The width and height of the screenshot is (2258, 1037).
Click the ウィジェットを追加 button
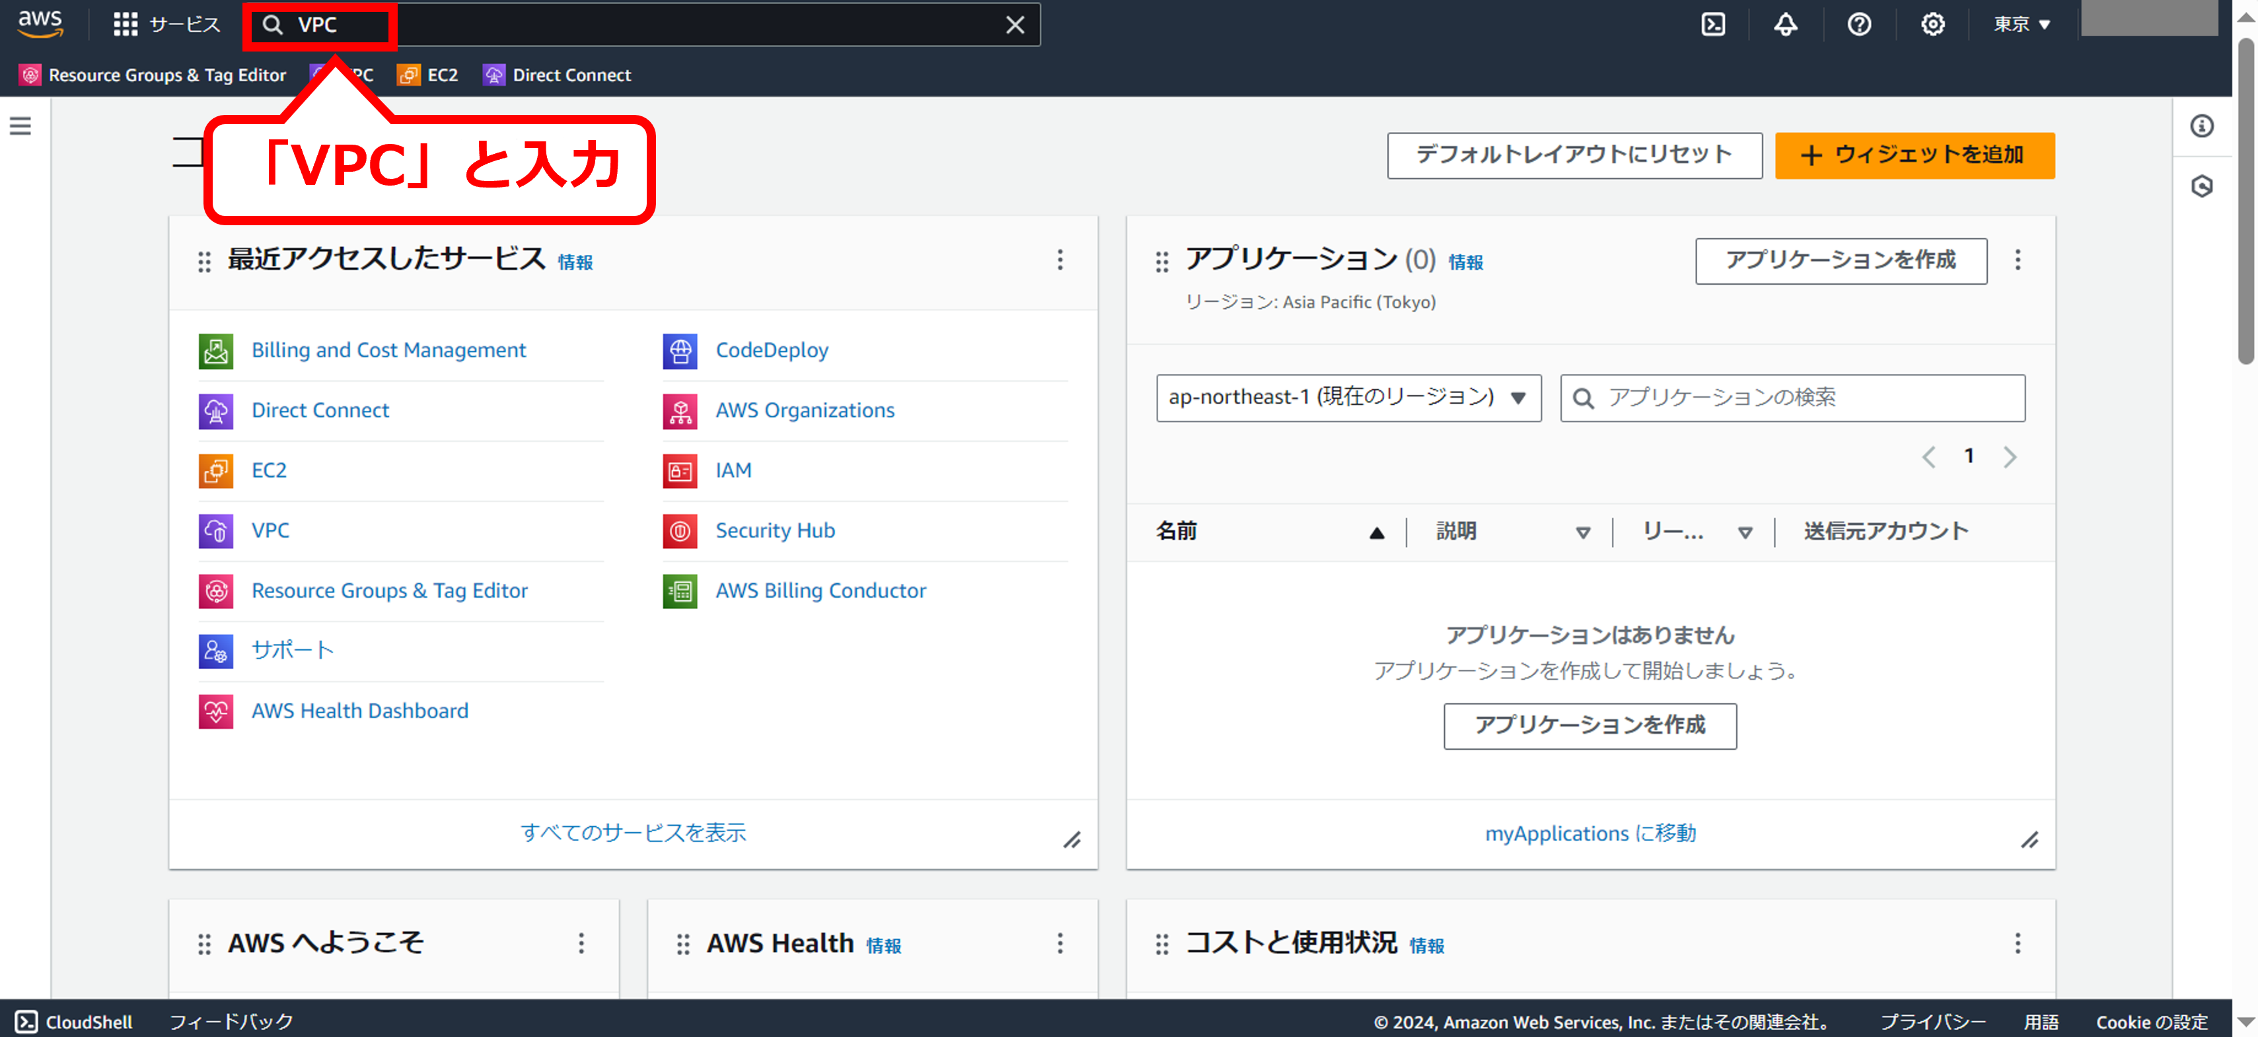1914,155
